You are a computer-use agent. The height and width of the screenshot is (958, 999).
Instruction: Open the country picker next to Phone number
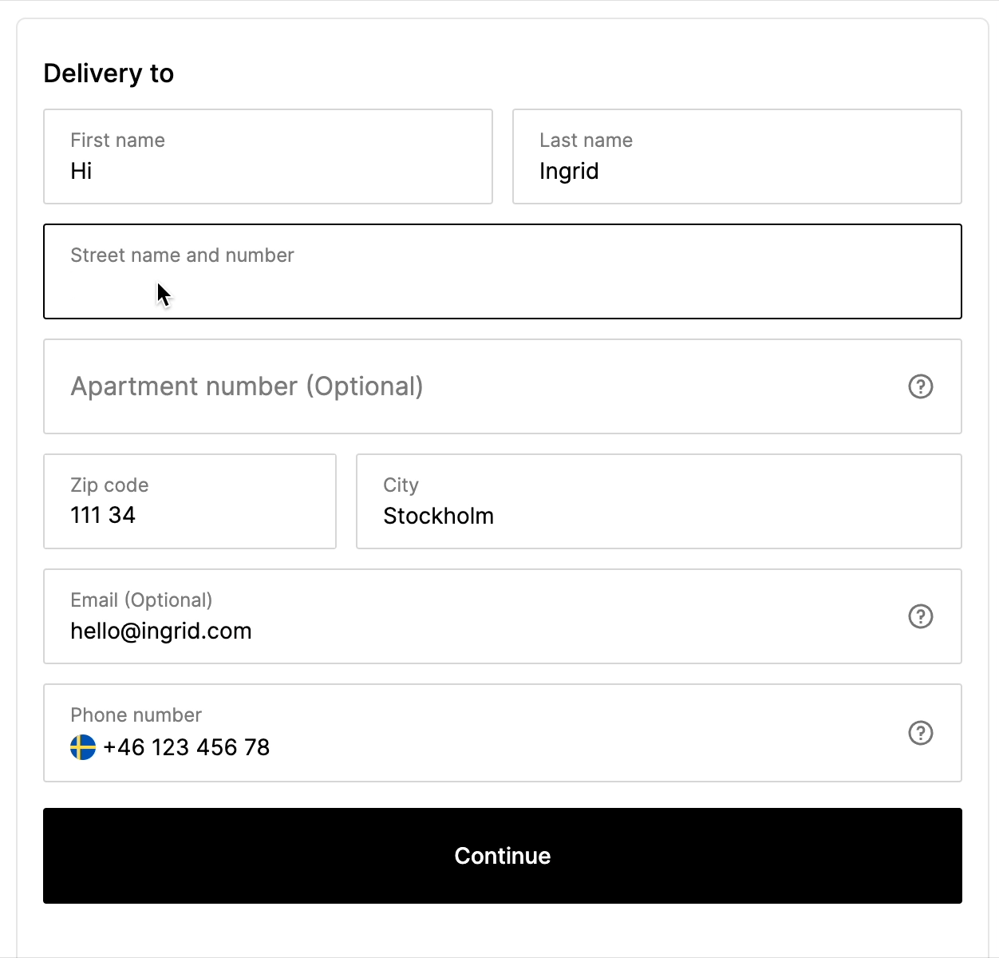82,748
